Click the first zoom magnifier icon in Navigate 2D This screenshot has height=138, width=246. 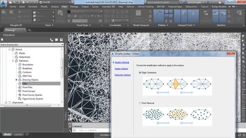pyautogui.click(x=4, y=13)
